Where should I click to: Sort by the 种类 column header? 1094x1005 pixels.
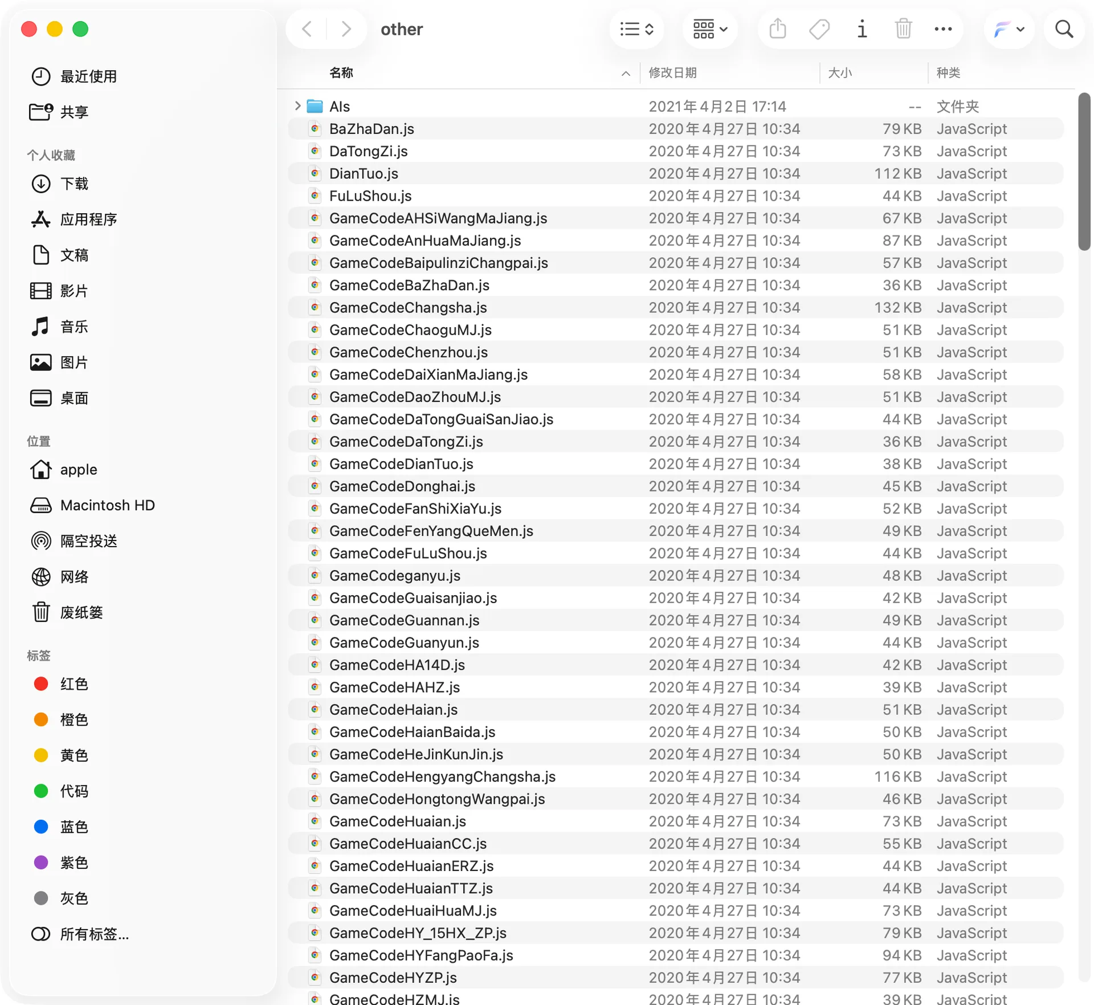tap(949, 73)
